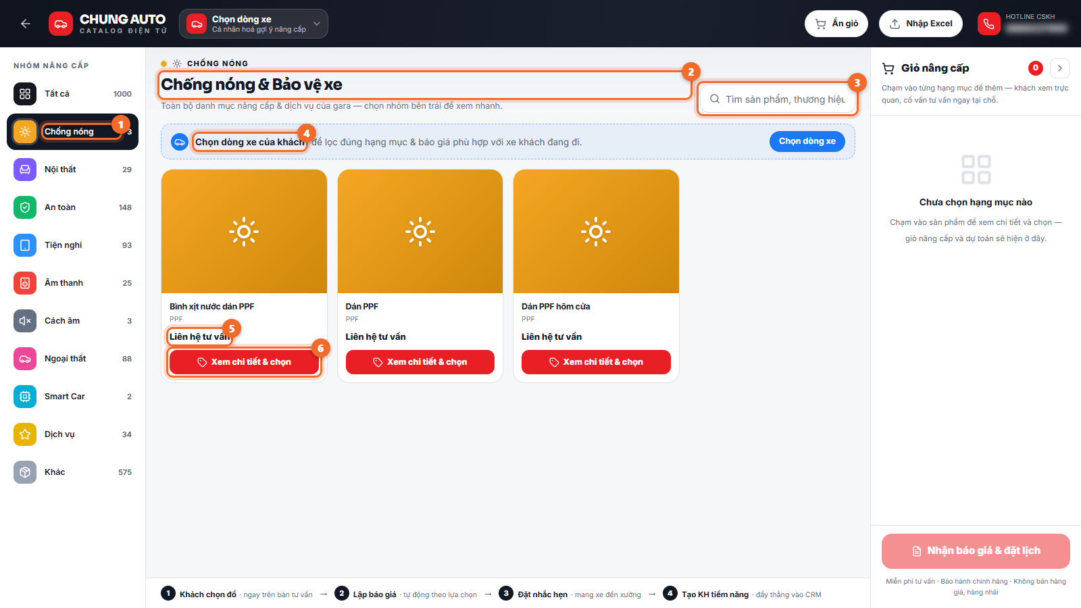Click the 575 count next to Khác

pos(125,472)
